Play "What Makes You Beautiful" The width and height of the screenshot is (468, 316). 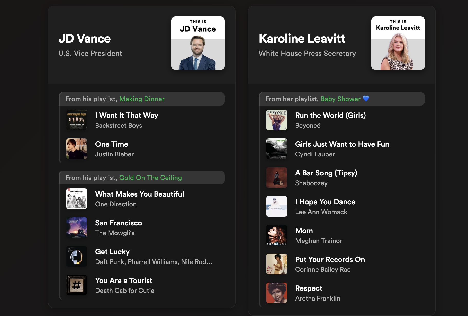click(x=139, y=194)
